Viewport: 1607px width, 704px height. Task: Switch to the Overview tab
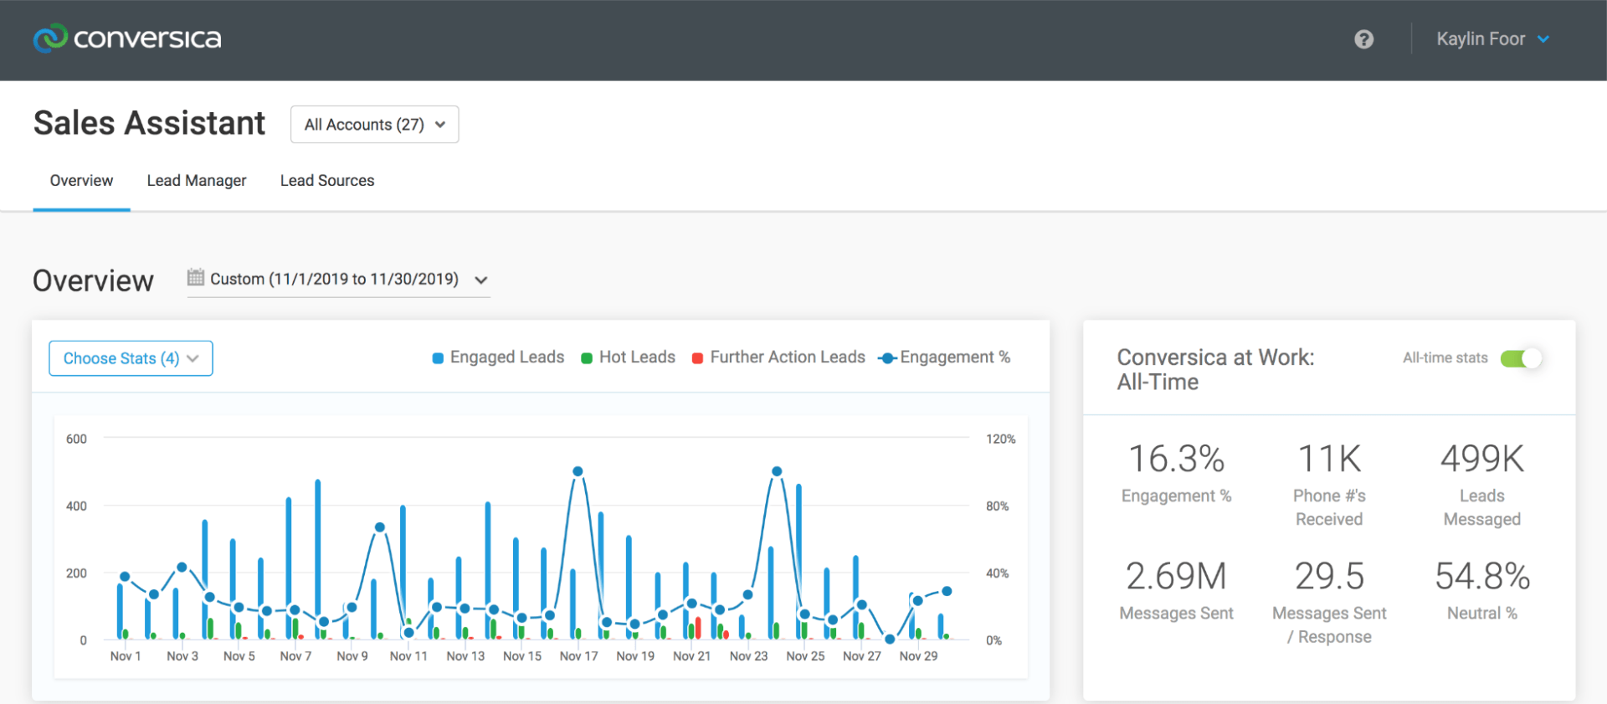click(x=81, y=181)
